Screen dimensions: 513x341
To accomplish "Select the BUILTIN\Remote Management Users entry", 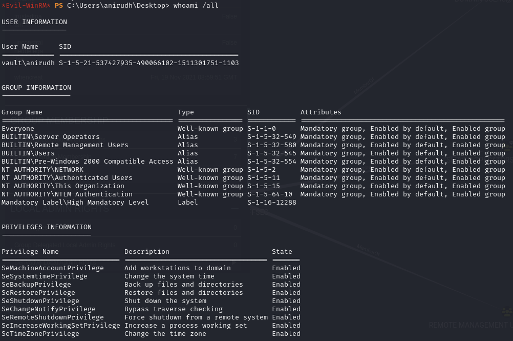I will click(x=65, y=145).
